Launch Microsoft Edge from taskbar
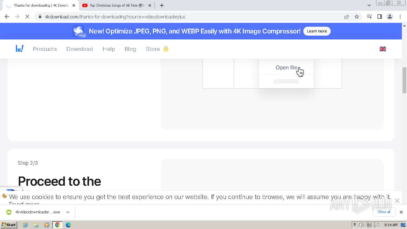The height and width of the screenshot is (229, 407). (x=68, y=225)
